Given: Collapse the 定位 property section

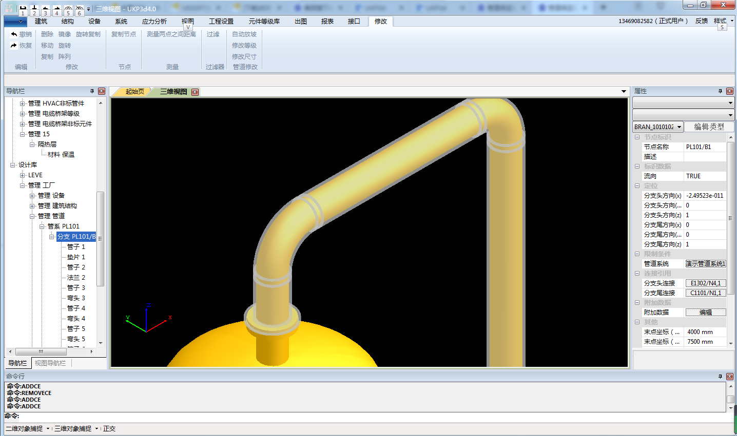Looking at the screenshot, I should click(x=637, y=186).
